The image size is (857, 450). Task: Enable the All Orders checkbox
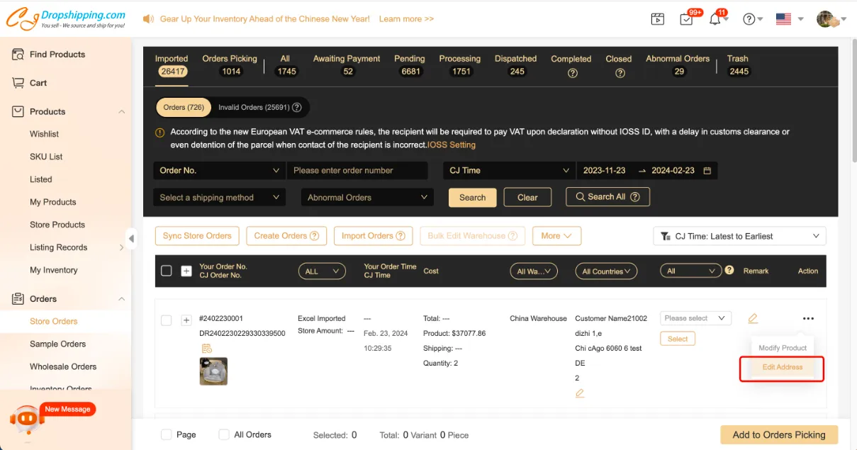pos(224,434)
